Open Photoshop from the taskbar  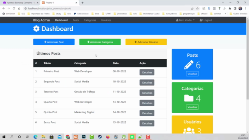[84, 136]
